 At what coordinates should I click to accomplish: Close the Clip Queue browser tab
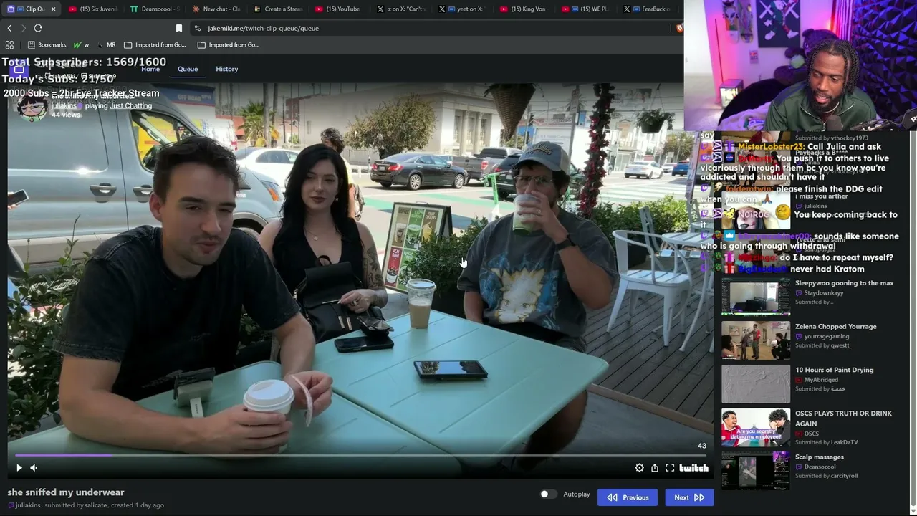53,9
